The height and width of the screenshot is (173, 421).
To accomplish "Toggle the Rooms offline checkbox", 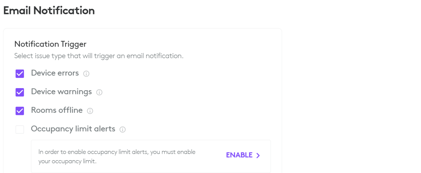I will [x=20, y=111].
